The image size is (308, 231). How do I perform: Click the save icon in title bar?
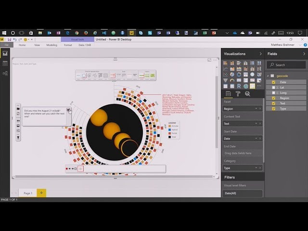(9, 39)
